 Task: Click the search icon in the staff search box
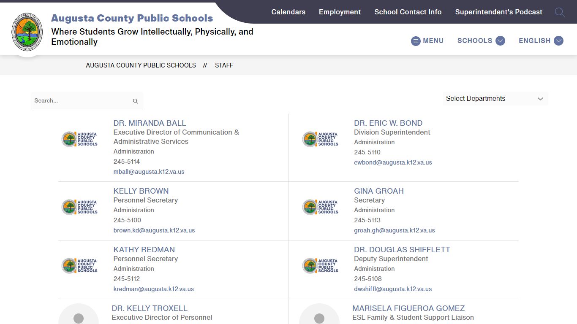tap(136, 101)
